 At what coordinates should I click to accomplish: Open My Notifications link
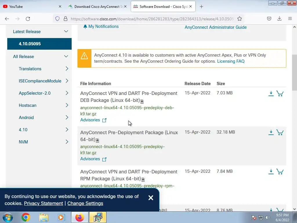[x=101, y=26]
